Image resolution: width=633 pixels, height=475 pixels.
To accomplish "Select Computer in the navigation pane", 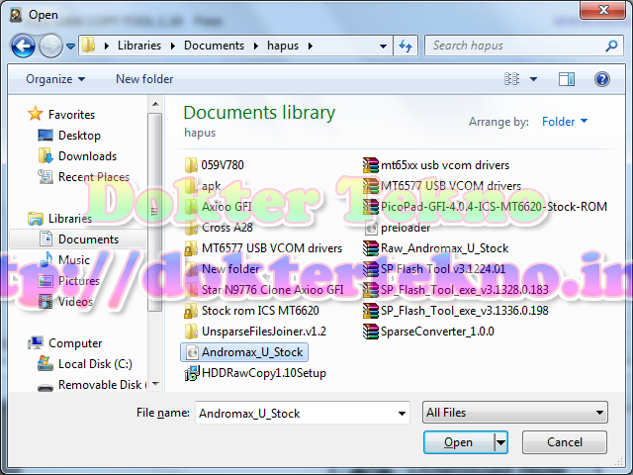I will click(x=64, y=343).
